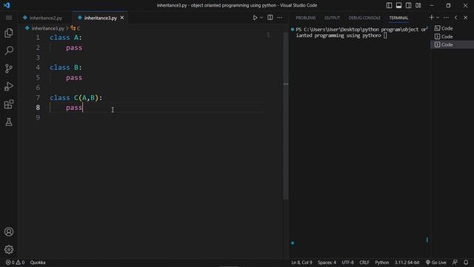The width and height of the screenshot is (474, 267).
Task: Toggle primary side bar layout icon
Action: pos(389,5)
